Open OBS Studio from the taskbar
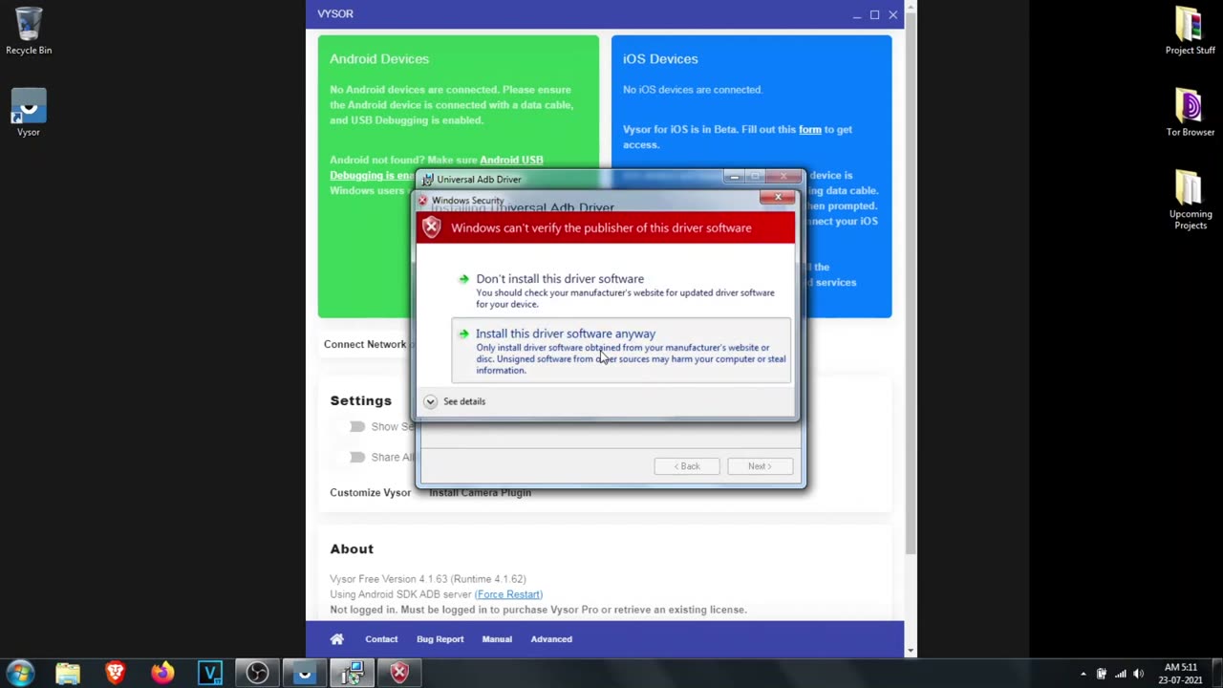1223x688 pixels. click(257, 673)
